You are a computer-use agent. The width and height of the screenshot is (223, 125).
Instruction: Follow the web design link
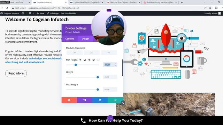[x=35, y=58]
